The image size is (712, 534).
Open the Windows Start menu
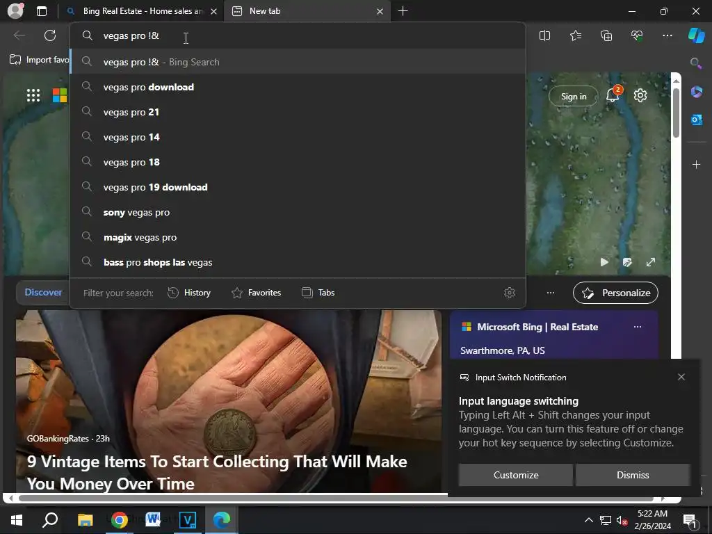click(x=17, y=520)
